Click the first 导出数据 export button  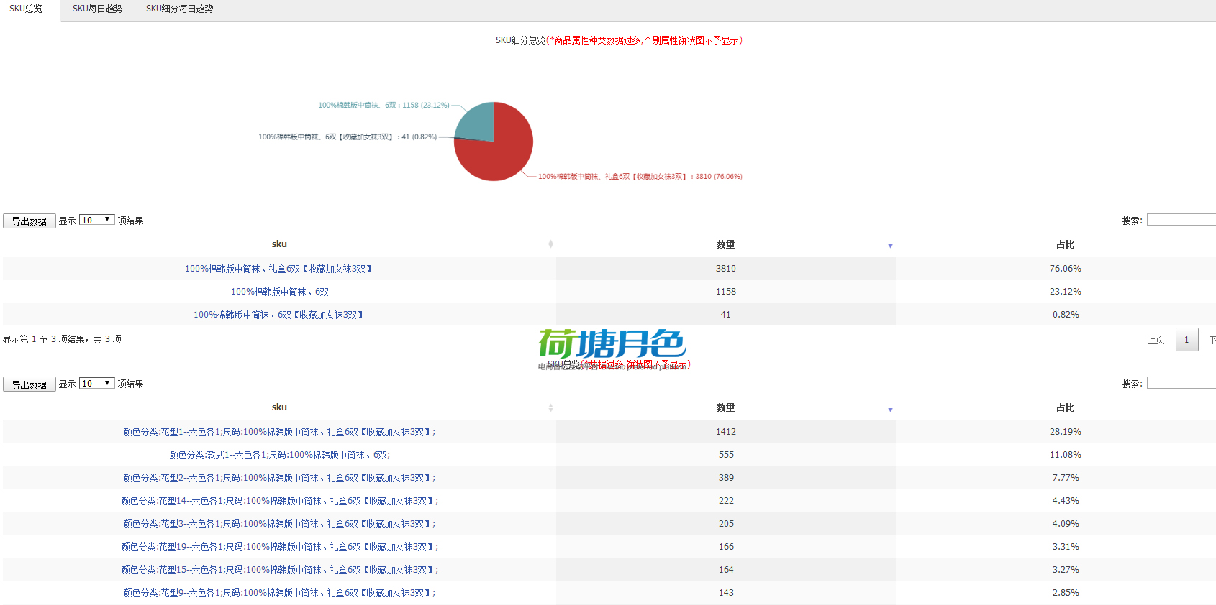pos(30,221)
